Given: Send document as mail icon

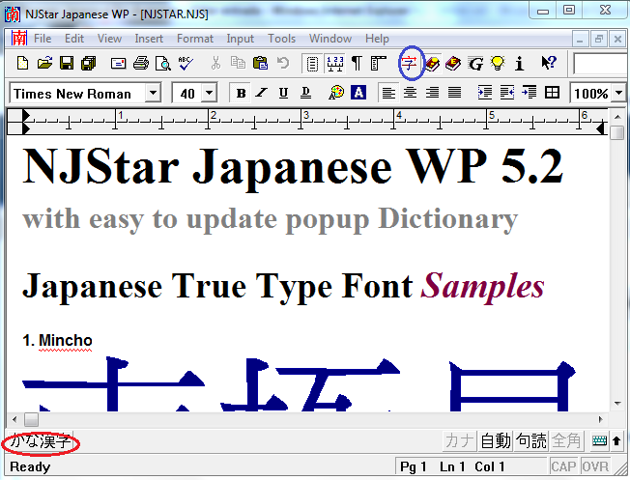Looking at the screenshot, I should 118,63.
